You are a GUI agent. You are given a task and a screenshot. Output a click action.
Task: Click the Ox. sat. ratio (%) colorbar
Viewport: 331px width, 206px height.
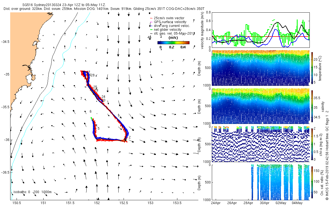click(312, 182)
